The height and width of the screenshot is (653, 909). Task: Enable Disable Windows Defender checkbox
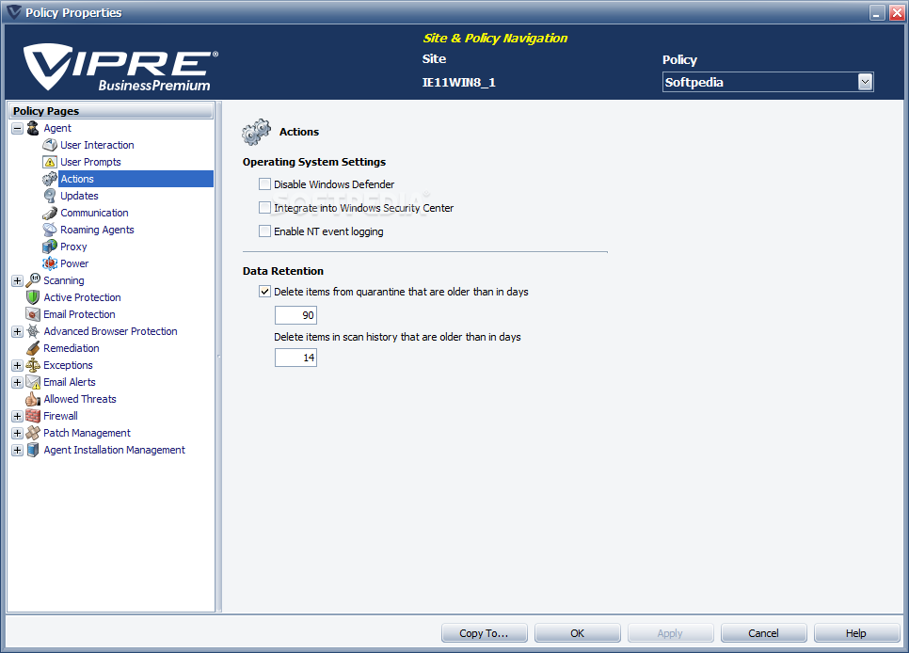pos(265,184)
